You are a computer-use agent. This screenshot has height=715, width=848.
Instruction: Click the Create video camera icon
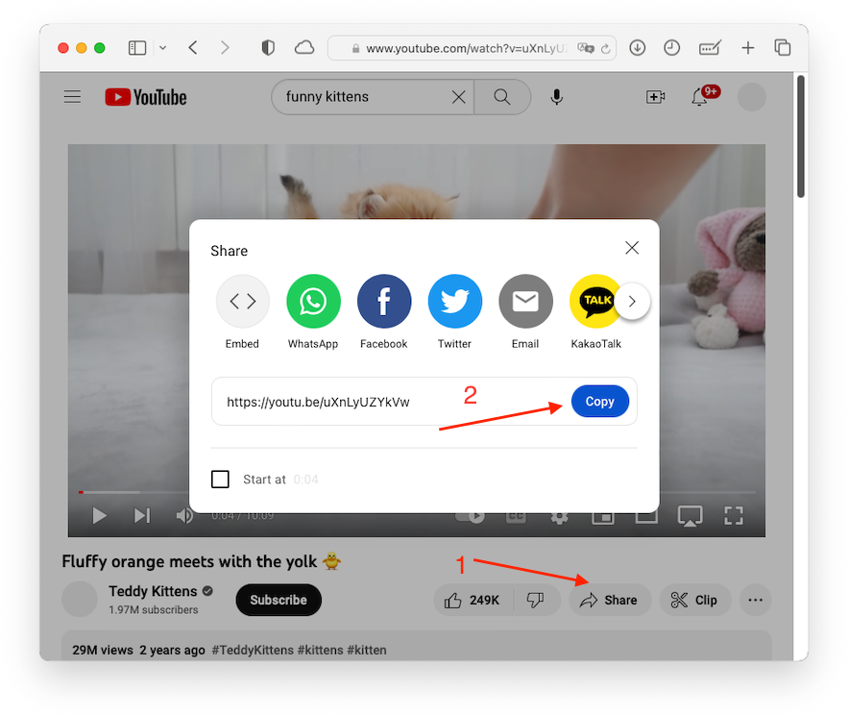click(x=656, y=97)
